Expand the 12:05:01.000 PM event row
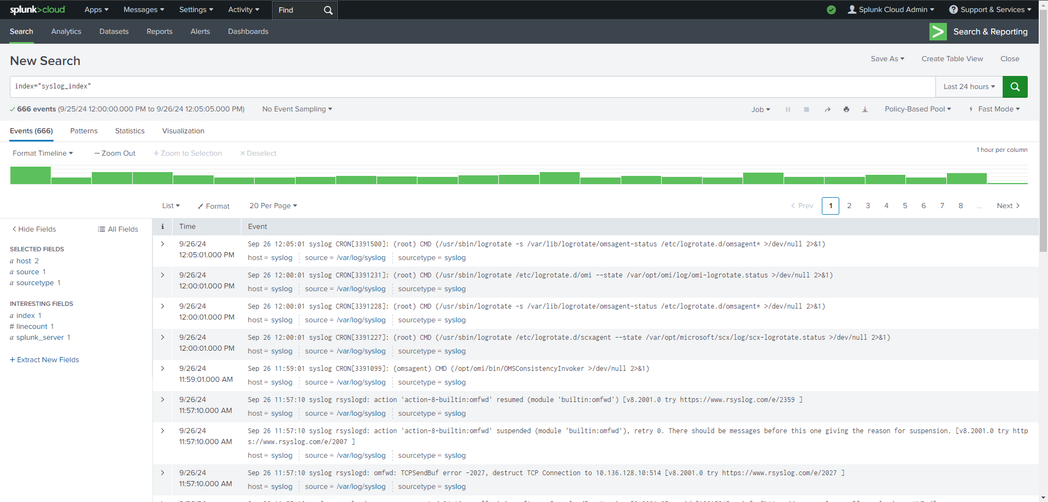Image resolution: width=1048 pixels, height=502 pixels. pyautogui.click(x=162, y=244)
